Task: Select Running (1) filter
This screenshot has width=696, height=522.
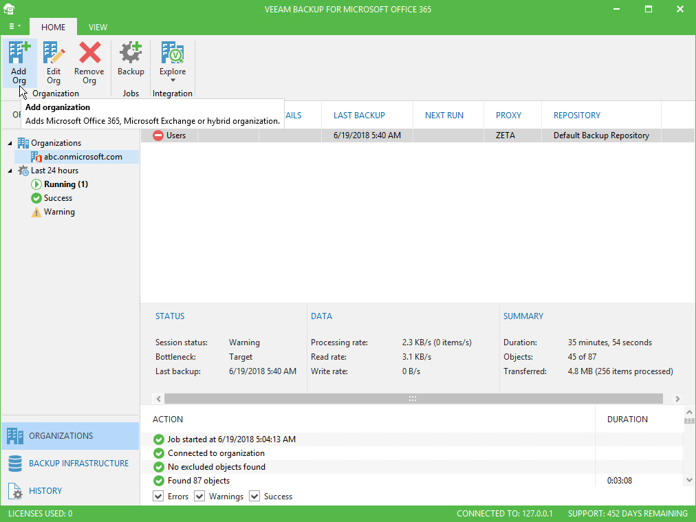Action: (66, 184)
